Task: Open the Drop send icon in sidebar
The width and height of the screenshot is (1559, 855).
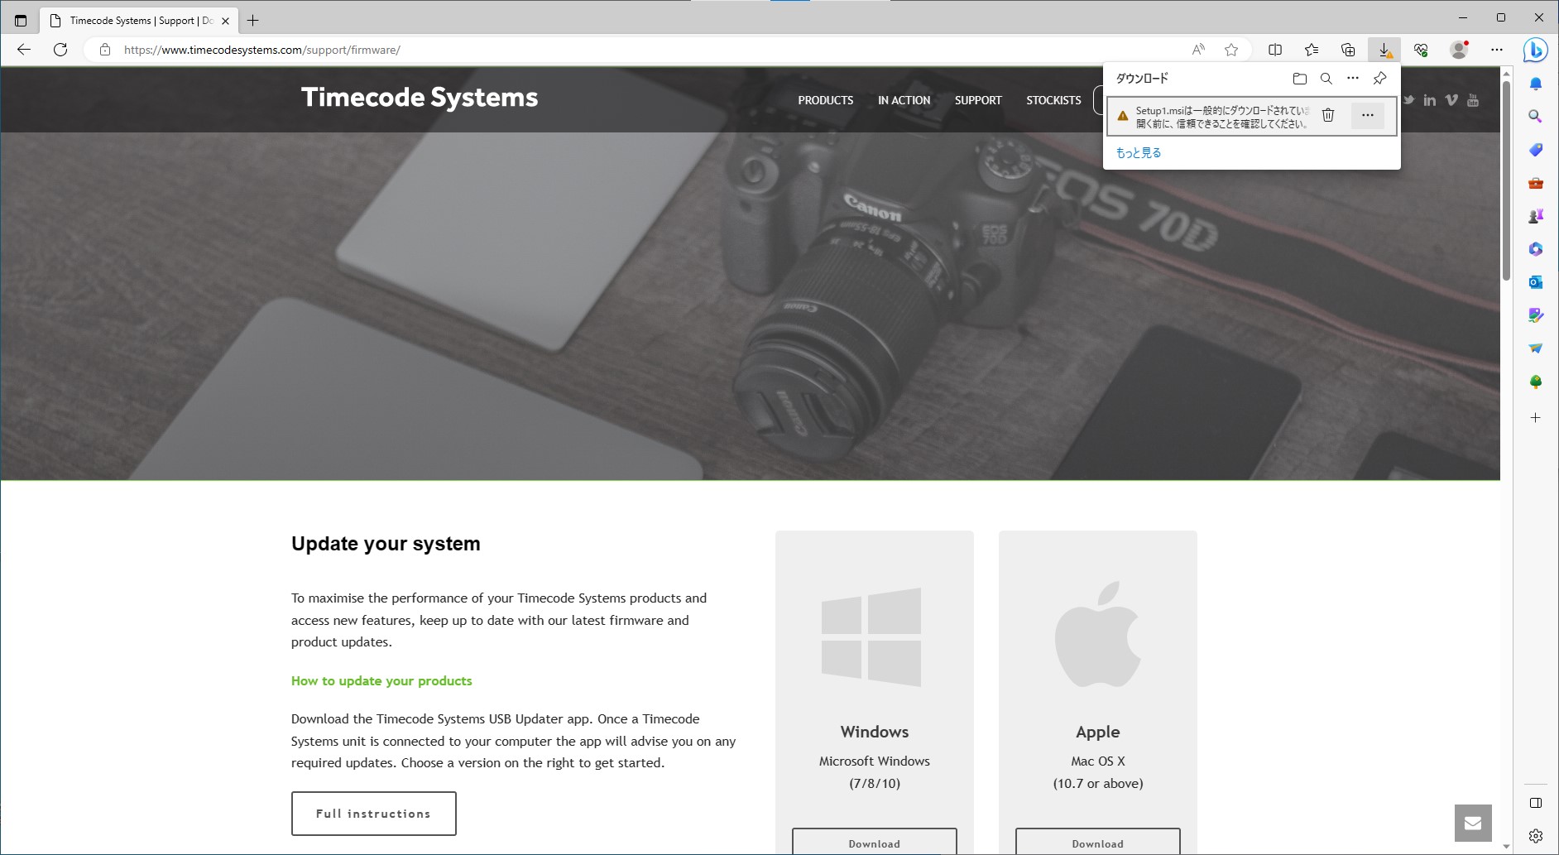Action: (1536, 348)
